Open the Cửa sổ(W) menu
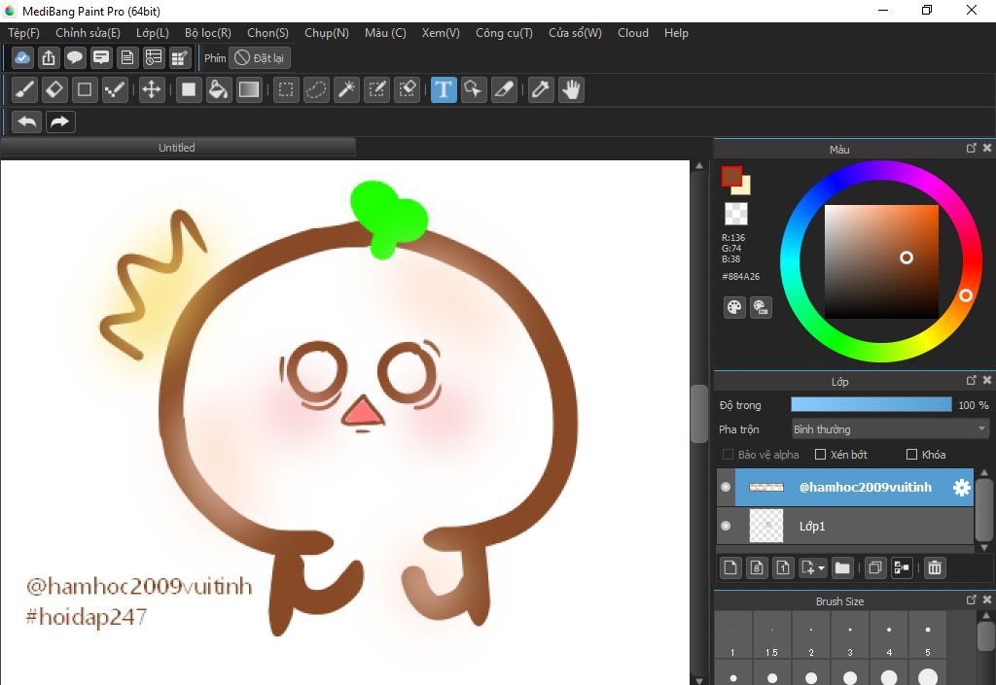This screenshot has width=996, height=685. (x=575, y=33)
